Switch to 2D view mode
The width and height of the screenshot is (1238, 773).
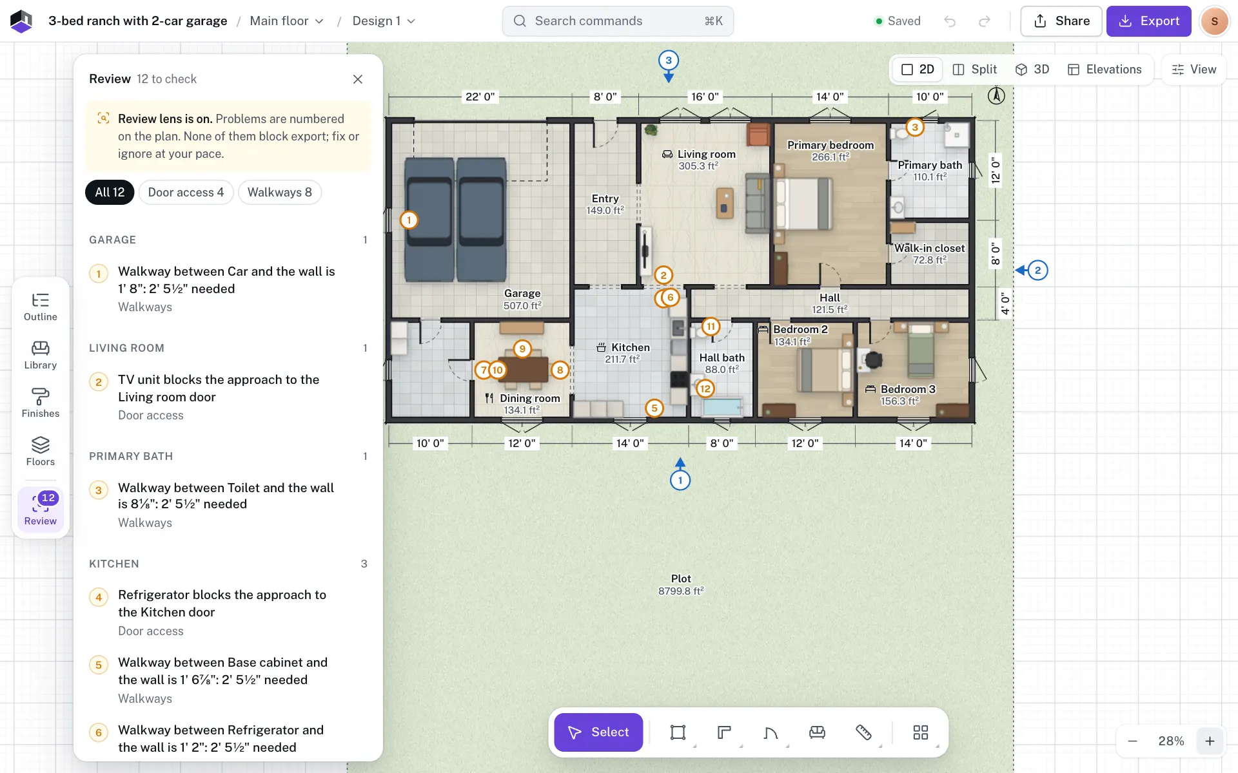point(918,70)
